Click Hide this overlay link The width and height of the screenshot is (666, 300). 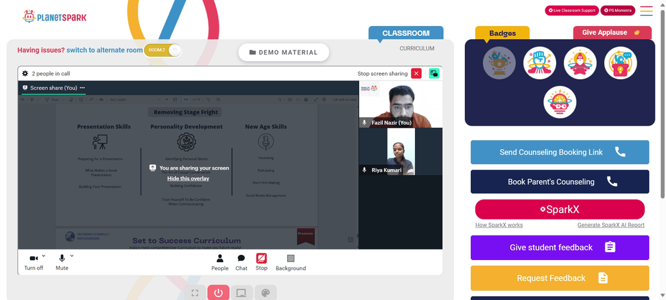[x=188, y=179]
